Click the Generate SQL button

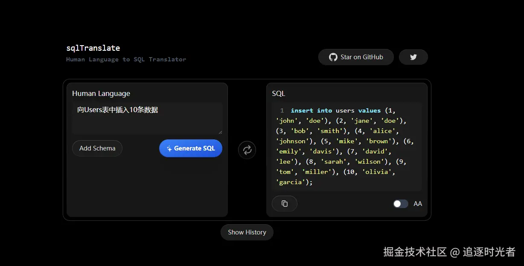click(x=191, y=148)
